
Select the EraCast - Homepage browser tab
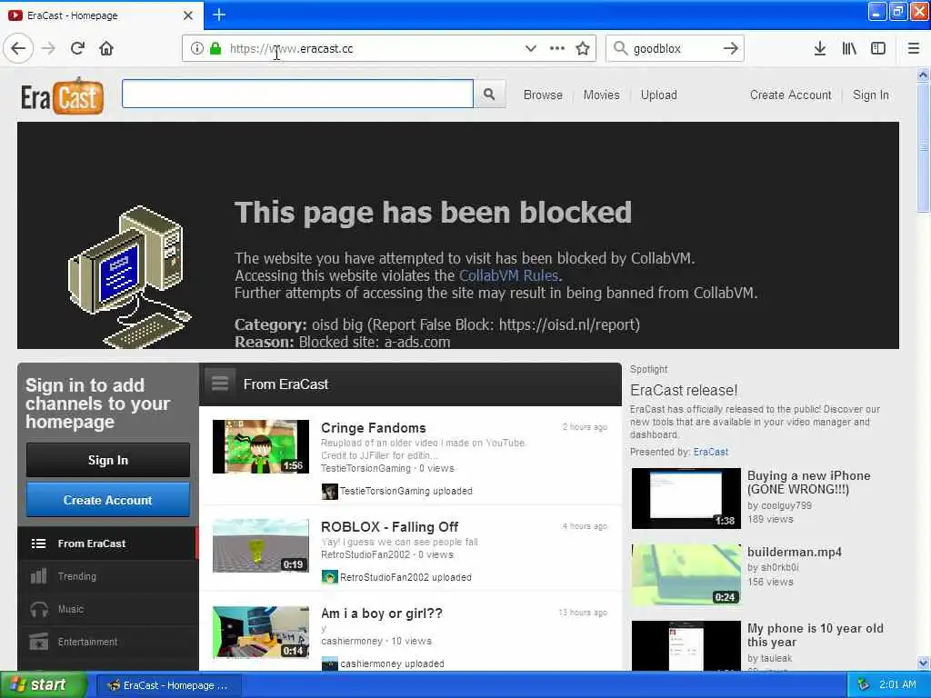pos(102,15)
